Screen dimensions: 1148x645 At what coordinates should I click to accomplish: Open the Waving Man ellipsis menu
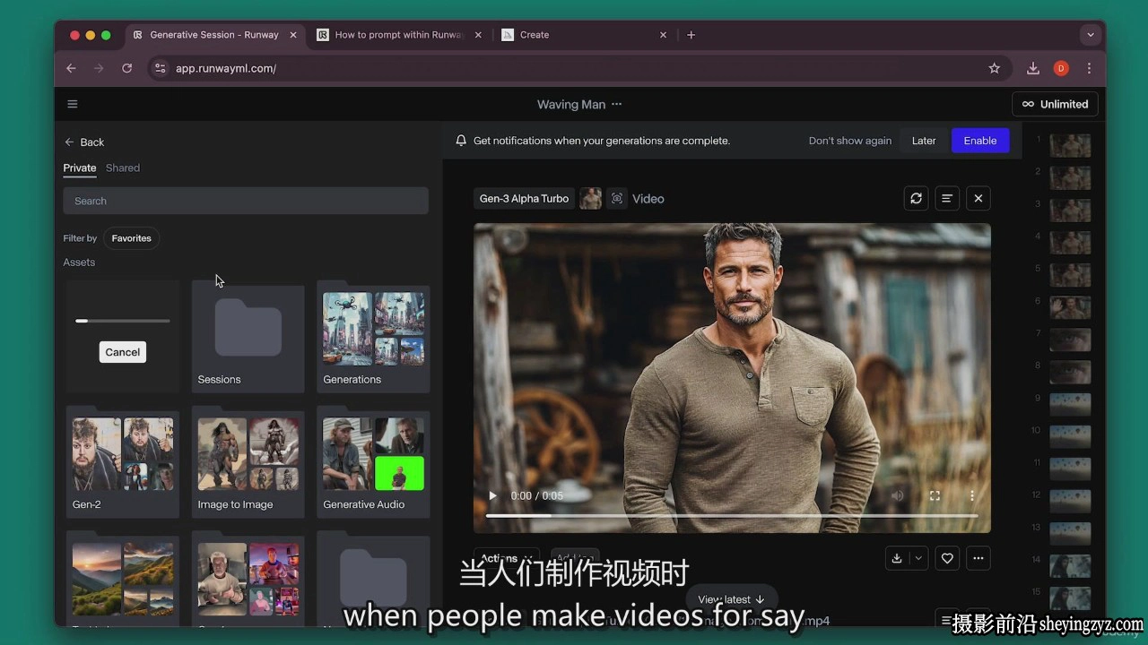tap(616, 104)
